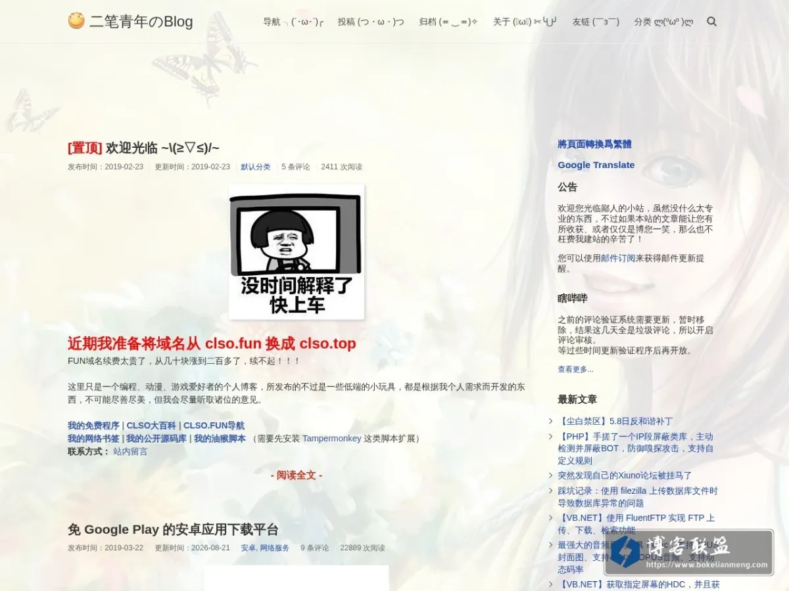Open the 友链 menu item
Image resolution: width=789 pixels, height=591 pixels.
coord(596,22)
